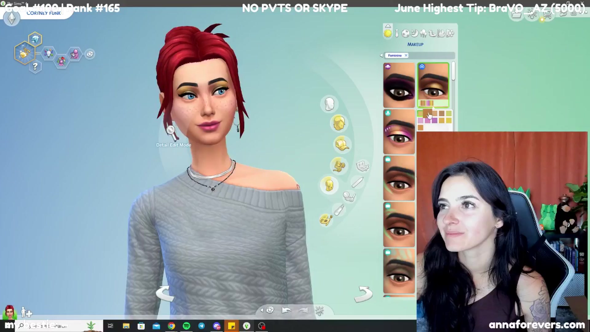Screen dimensions: 590x332
Task: Open the Face Paint palette icon
Action: pos(326,220)
